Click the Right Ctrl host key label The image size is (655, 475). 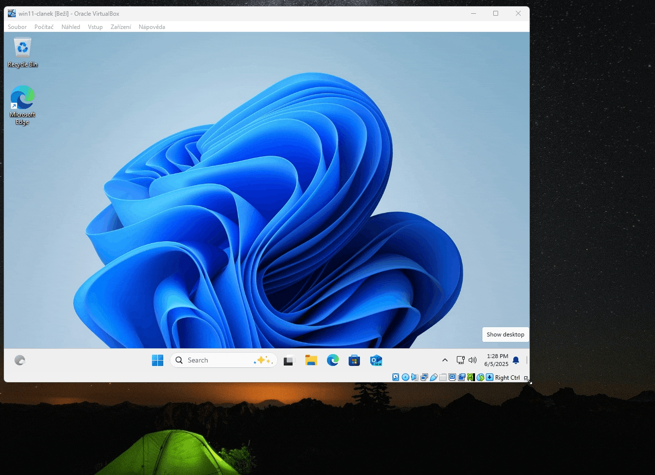coord(507,378)
